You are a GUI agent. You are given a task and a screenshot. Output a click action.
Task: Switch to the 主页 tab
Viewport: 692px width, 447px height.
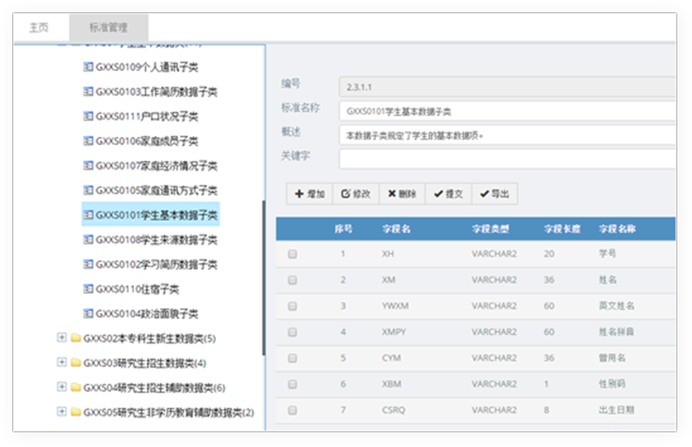pos(39,28)
